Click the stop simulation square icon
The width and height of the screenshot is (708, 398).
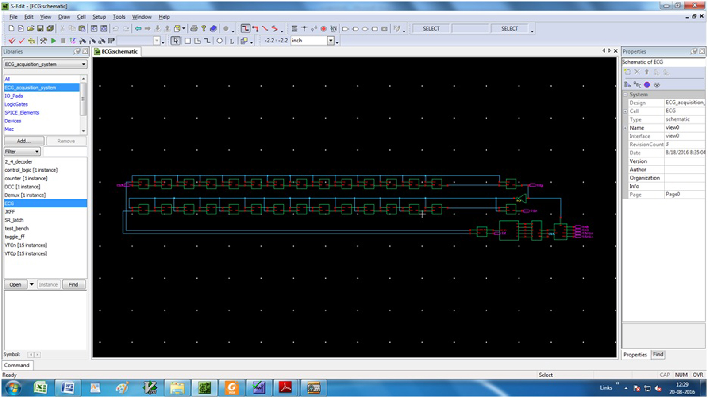[x=63, y=41]
